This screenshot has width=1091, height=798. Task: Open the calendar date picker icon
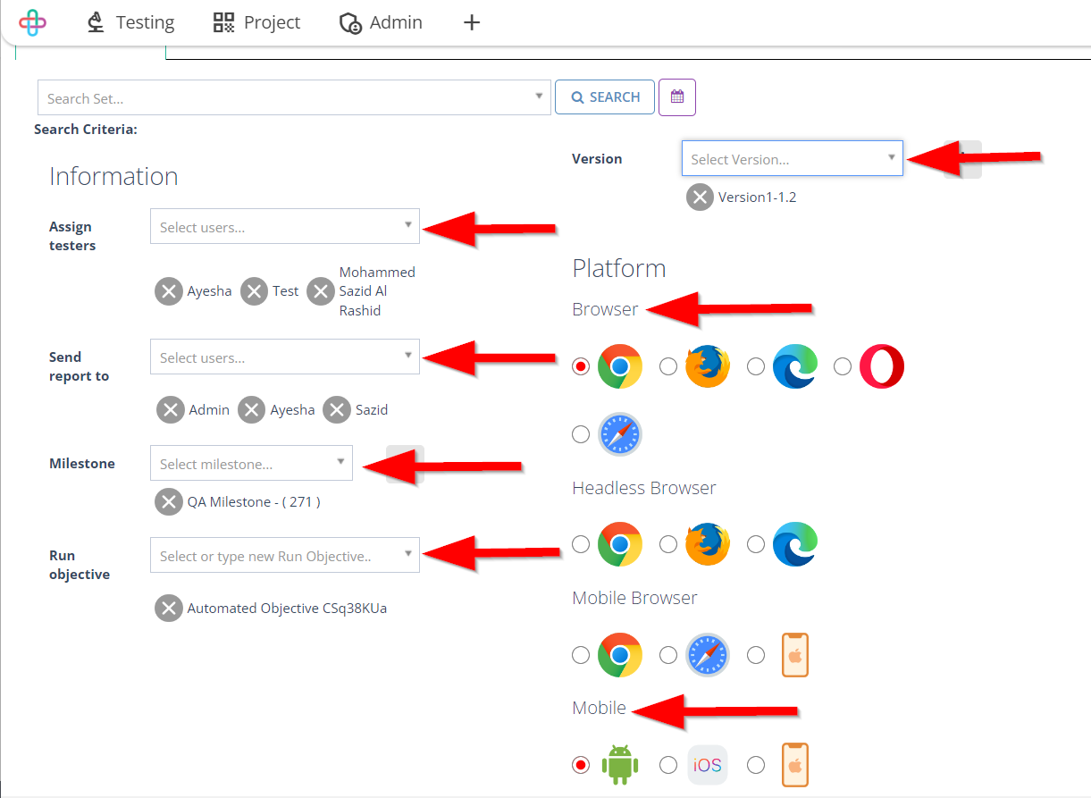coord(677,97)
